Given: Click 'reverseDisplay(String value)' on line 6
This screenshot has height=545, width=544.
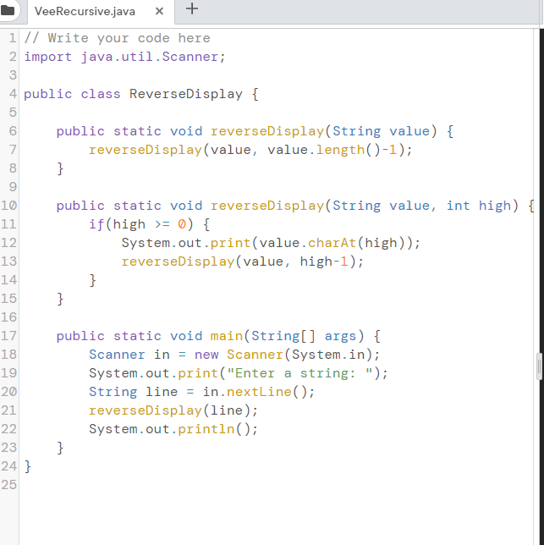Looking at the screenshot, I should pos(324,131).
